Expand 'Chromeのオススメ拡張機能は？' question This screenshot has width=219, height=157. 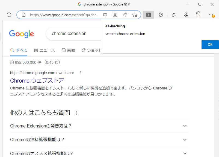pyautogui.click(x=99, y=153)
